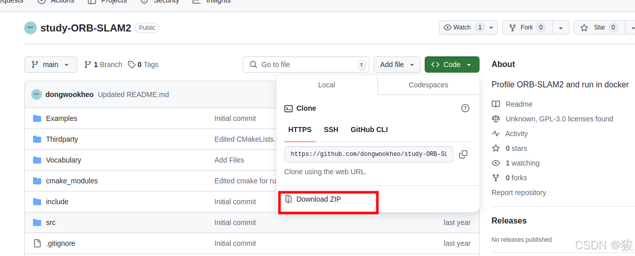Open the Updated README.md commit message
635x256 pixels.
point(133,94)
